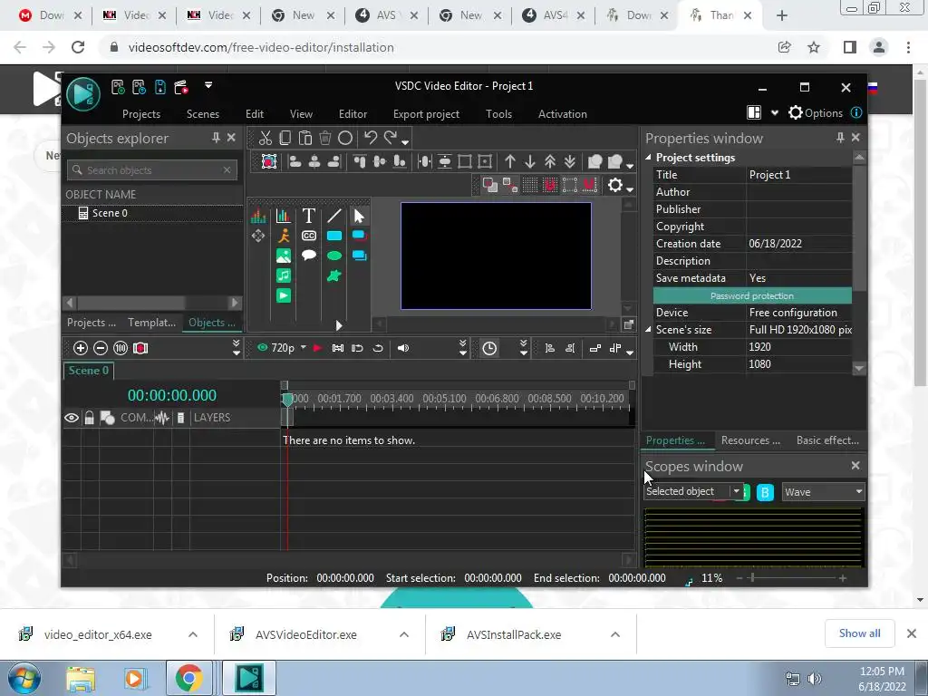Screen dimensions: 928x696
Task: Select the arrow pointer tool
Action: pos(359,216)
